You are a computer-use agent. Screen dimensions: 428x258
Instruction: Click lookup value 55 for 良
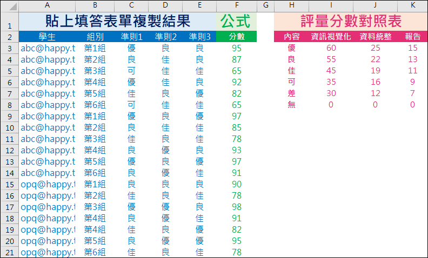(x=331, y=59)
